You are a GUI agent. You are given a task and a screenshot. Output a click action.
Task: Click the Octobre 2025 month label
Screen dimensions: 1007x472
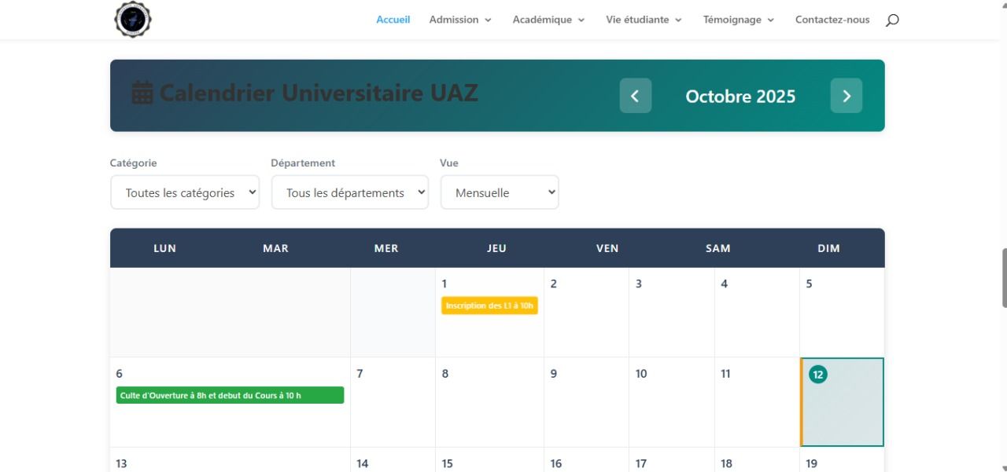740,97
